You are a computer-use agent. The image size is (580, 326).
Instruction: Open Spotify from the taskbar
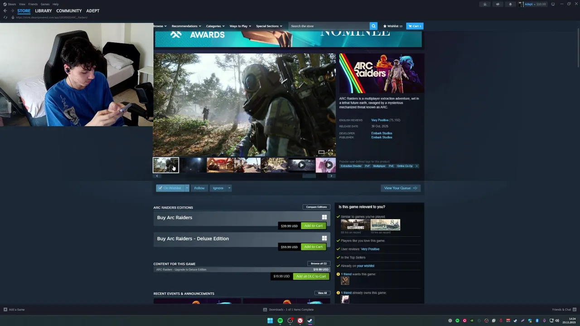click(x=280, y=321)
